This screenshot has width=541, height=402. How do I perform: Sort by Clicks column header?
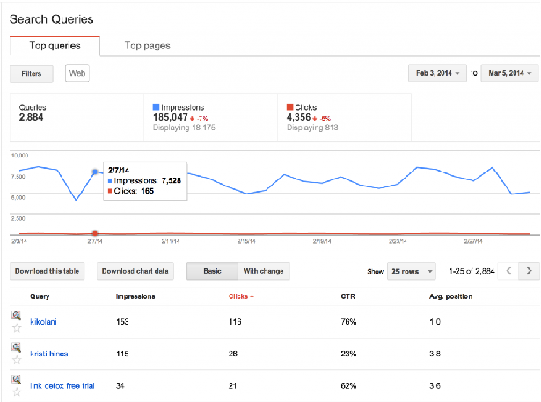click(241, 296)
